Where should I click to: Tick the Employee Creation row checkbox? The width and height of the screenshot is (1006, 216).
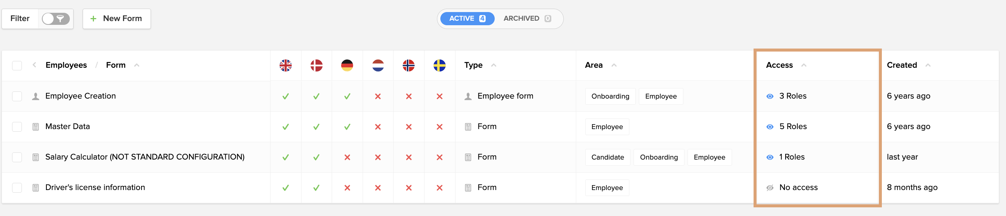click(17, 96)
